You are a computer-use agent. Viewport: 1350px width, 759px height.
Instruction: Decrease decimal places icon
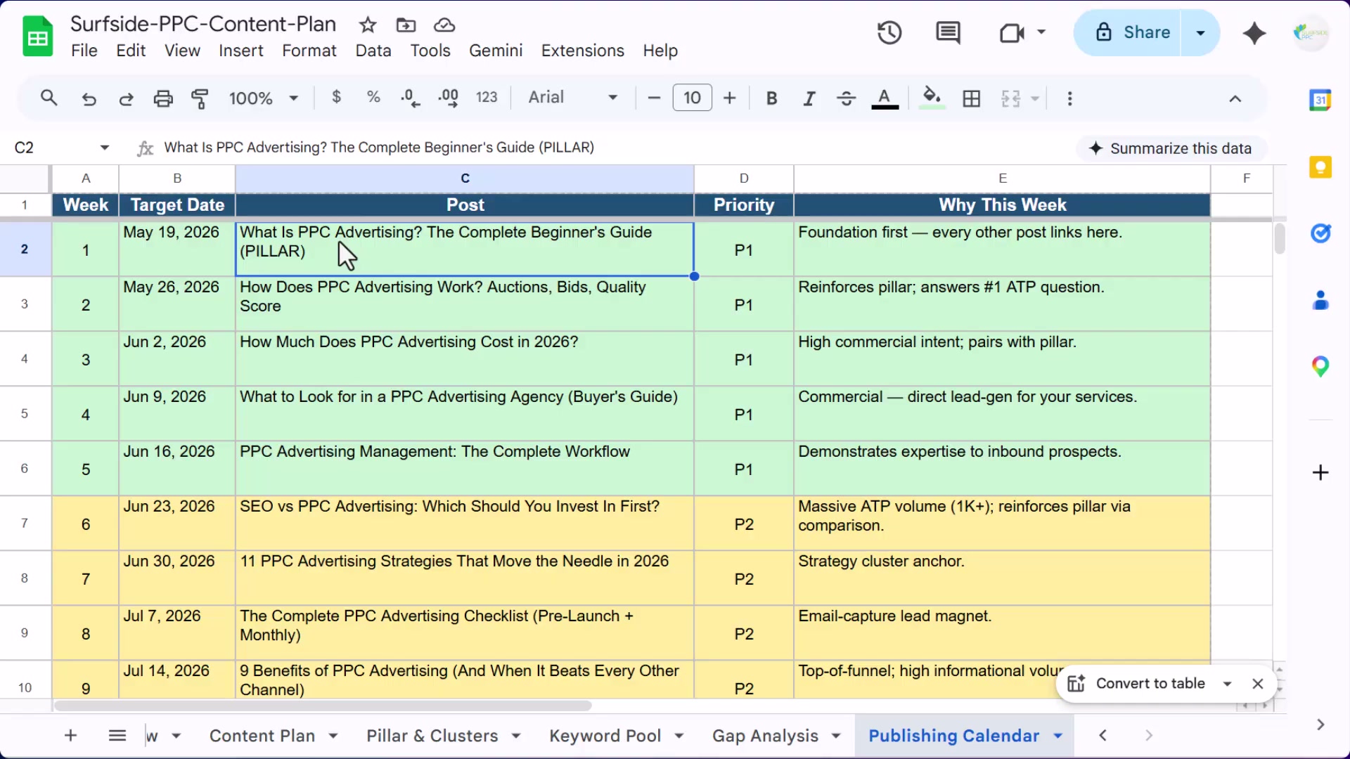click(411, 98)
